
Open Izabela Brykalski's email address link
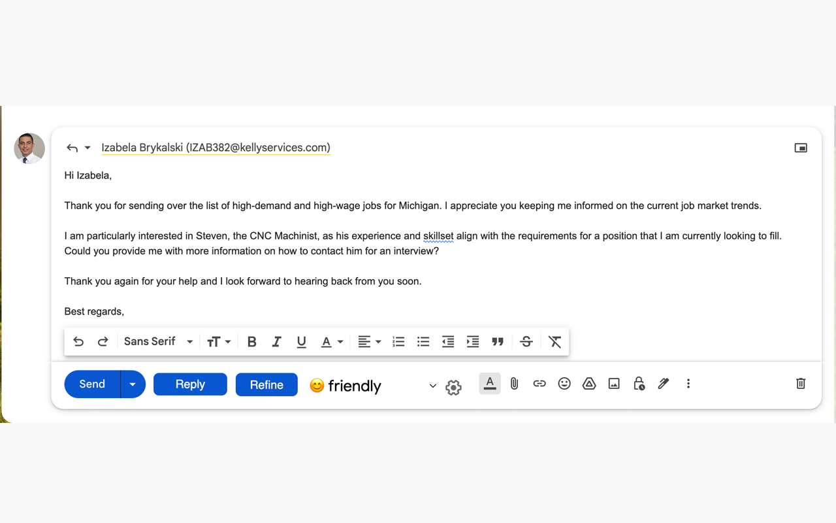[216, 148]
